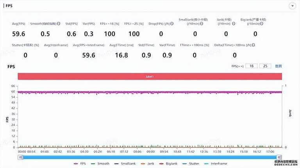300x168 pixels.
Task: Click the blue time range slider track
Action: (150, 157)
